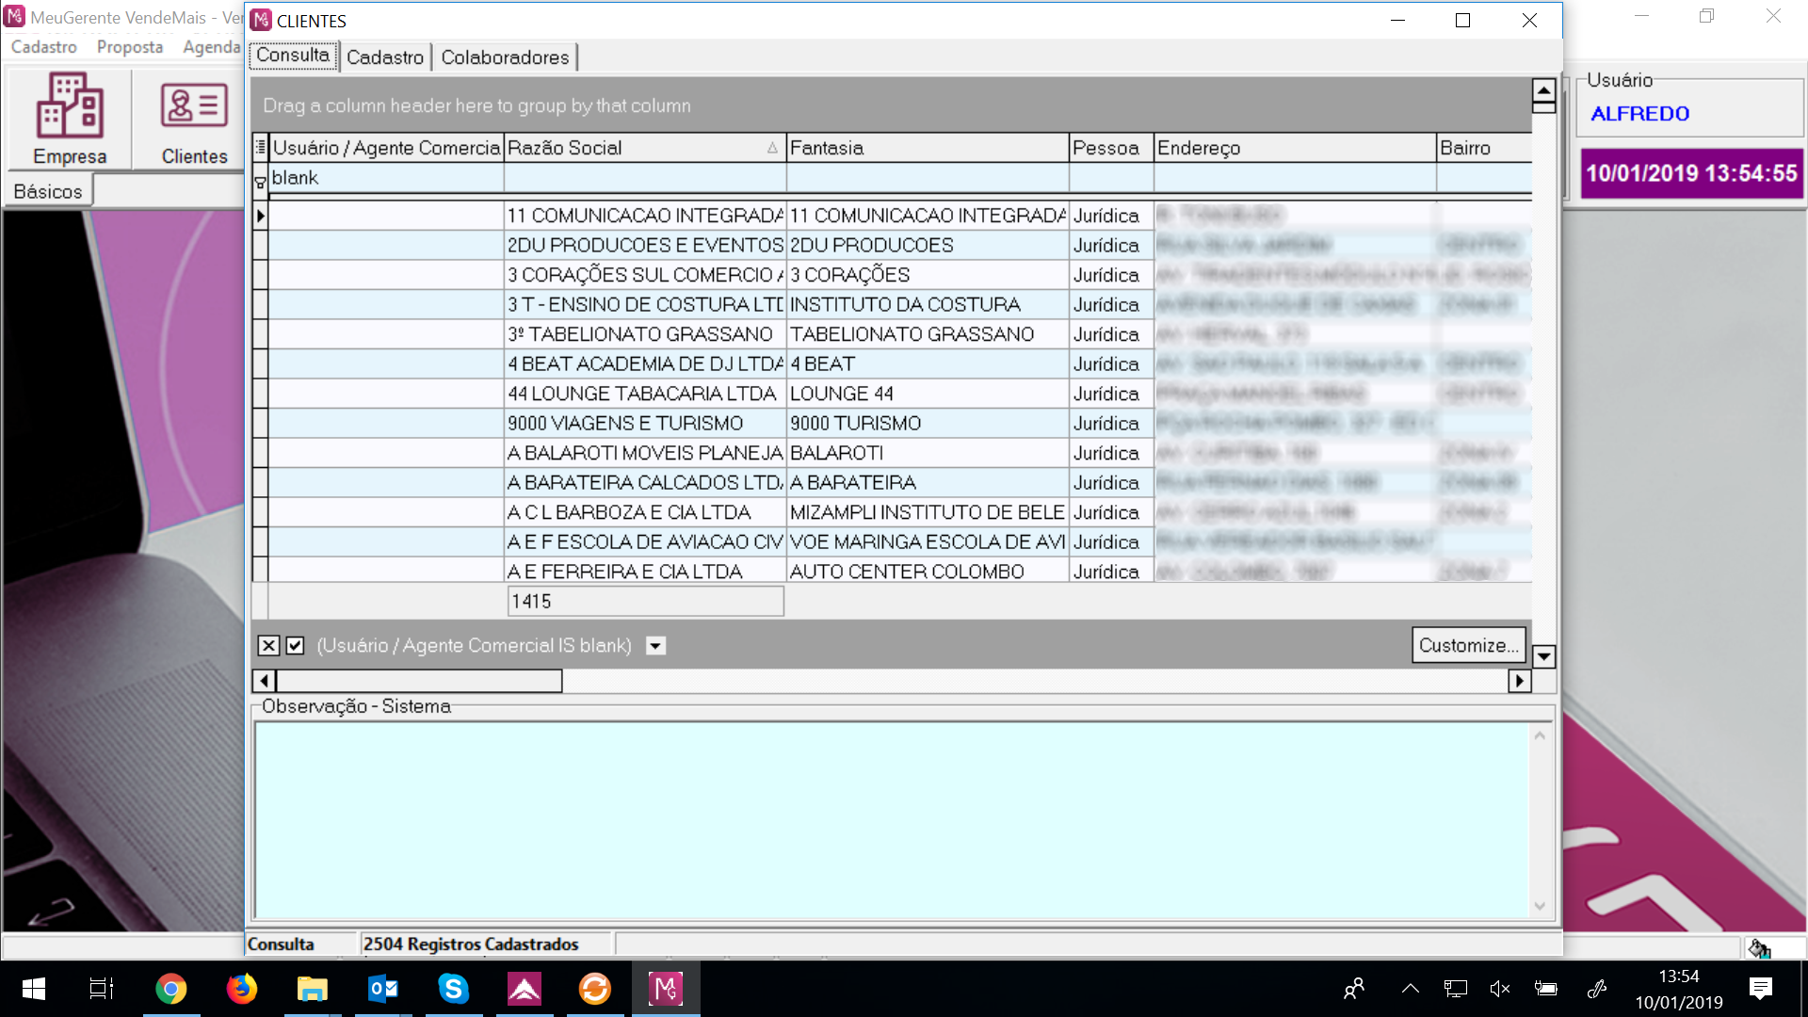Click the muted volume tray icon
The width and height of the screenshot is (1808, 1017).
pyautogui.click(x=1500, y=989)
